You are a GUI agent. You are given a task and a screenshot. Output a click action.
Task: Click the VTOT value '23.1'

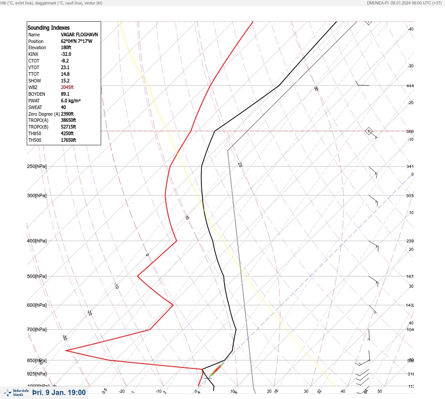tap(65, 67)
